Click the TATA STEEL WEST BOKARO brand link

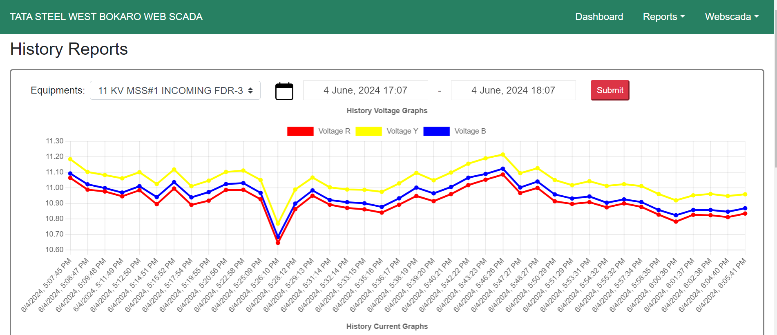[106, 17]
